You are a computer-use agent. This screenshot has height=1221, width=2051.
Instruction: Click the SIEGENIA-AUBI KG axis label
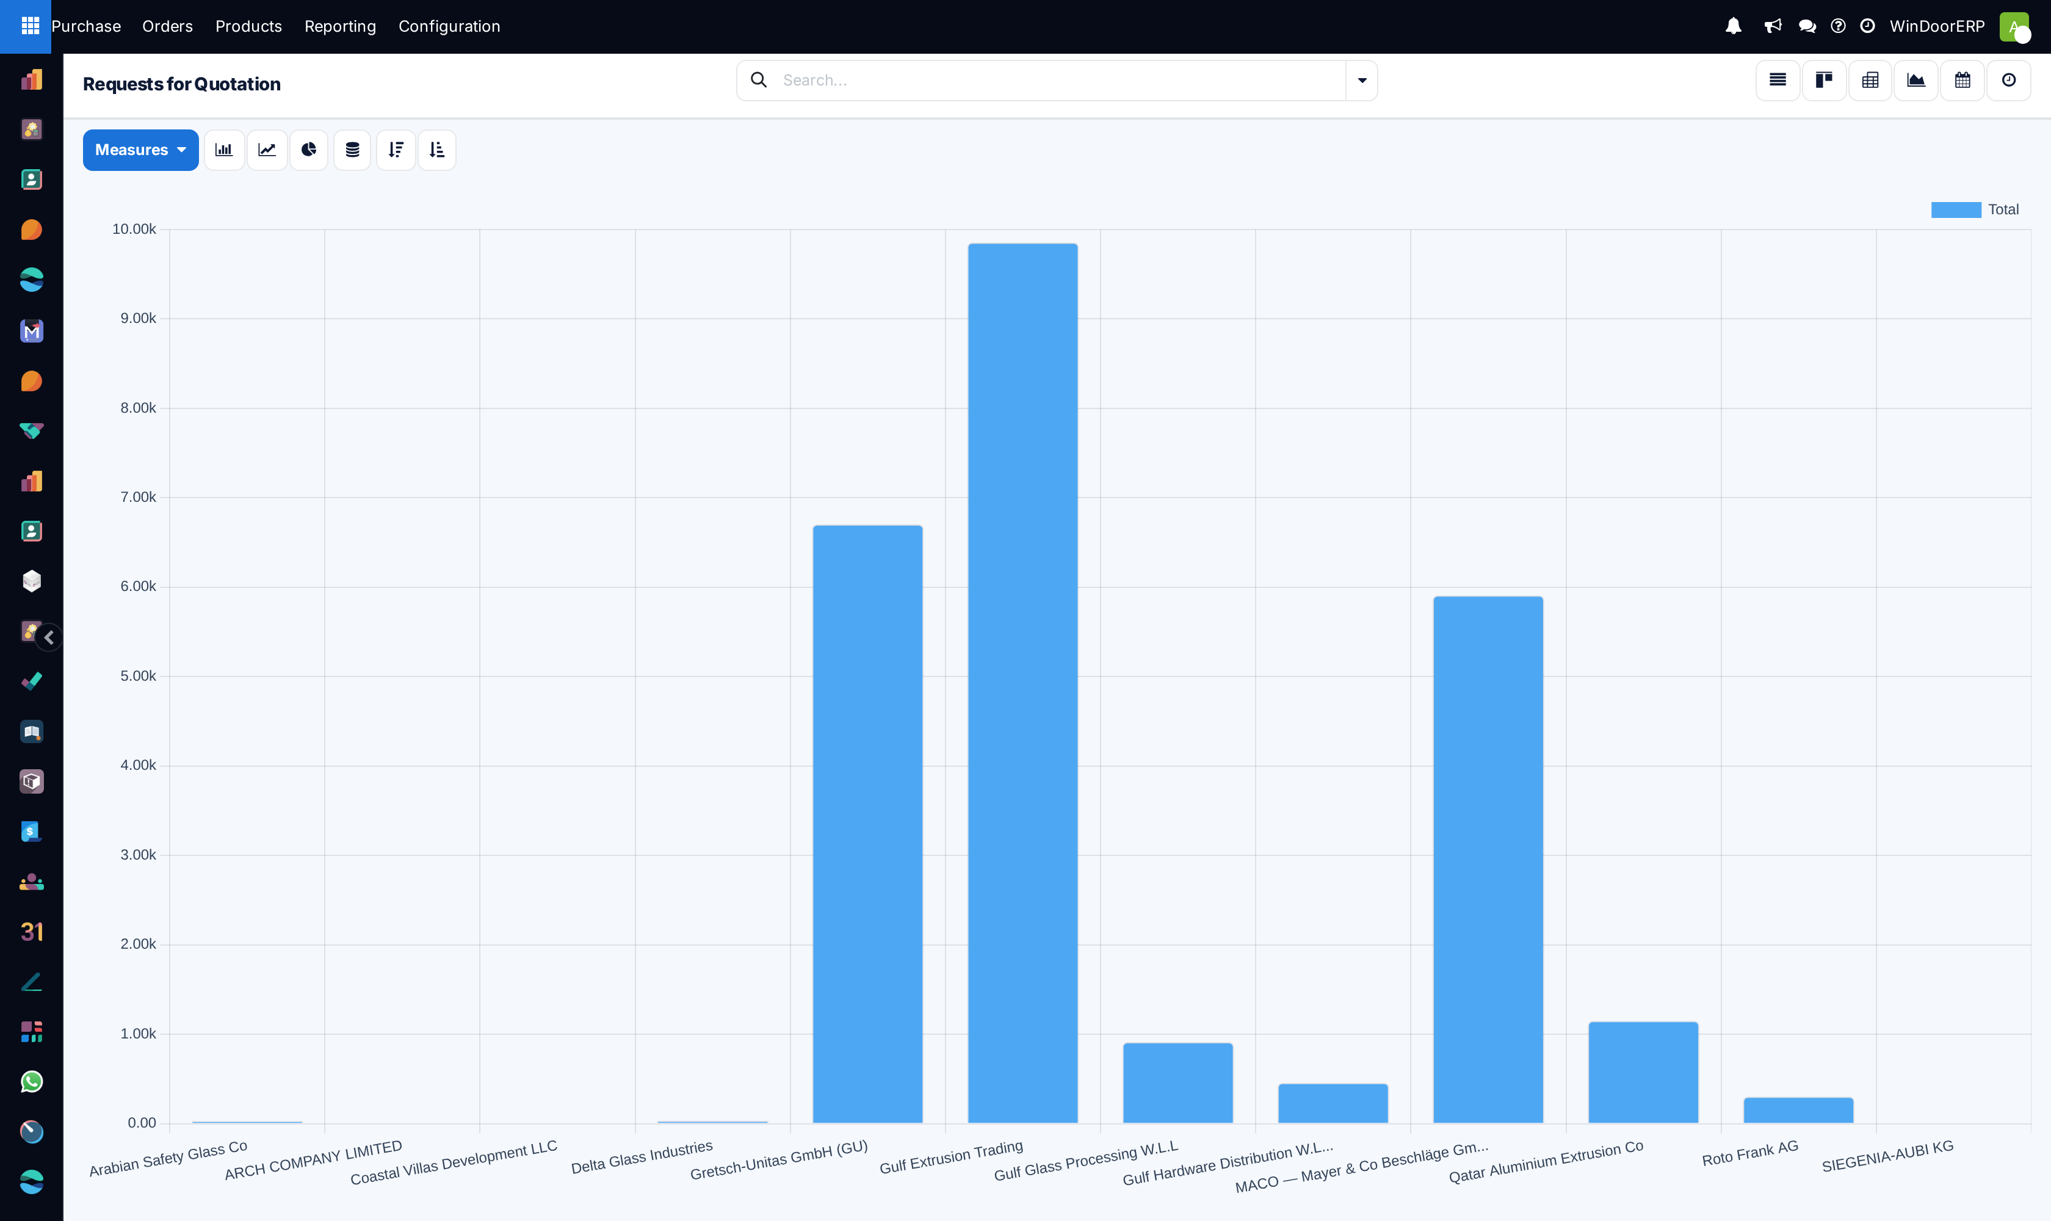[x=1887, y=1156]
